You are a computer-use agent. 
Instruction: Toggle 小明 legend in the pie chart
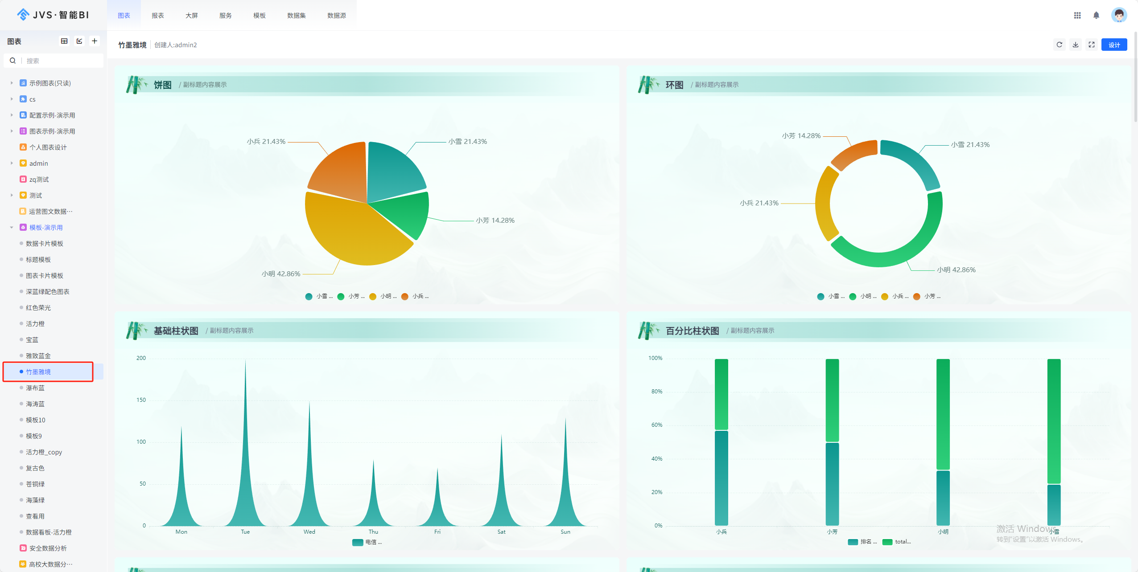tap(383, 296)
